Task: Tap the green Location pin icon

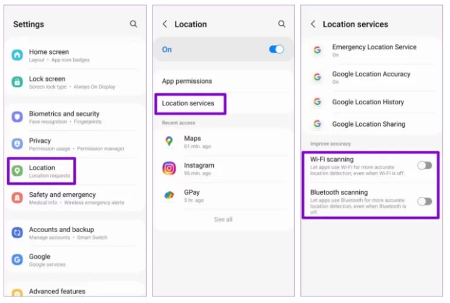Action: coord(18,171)
